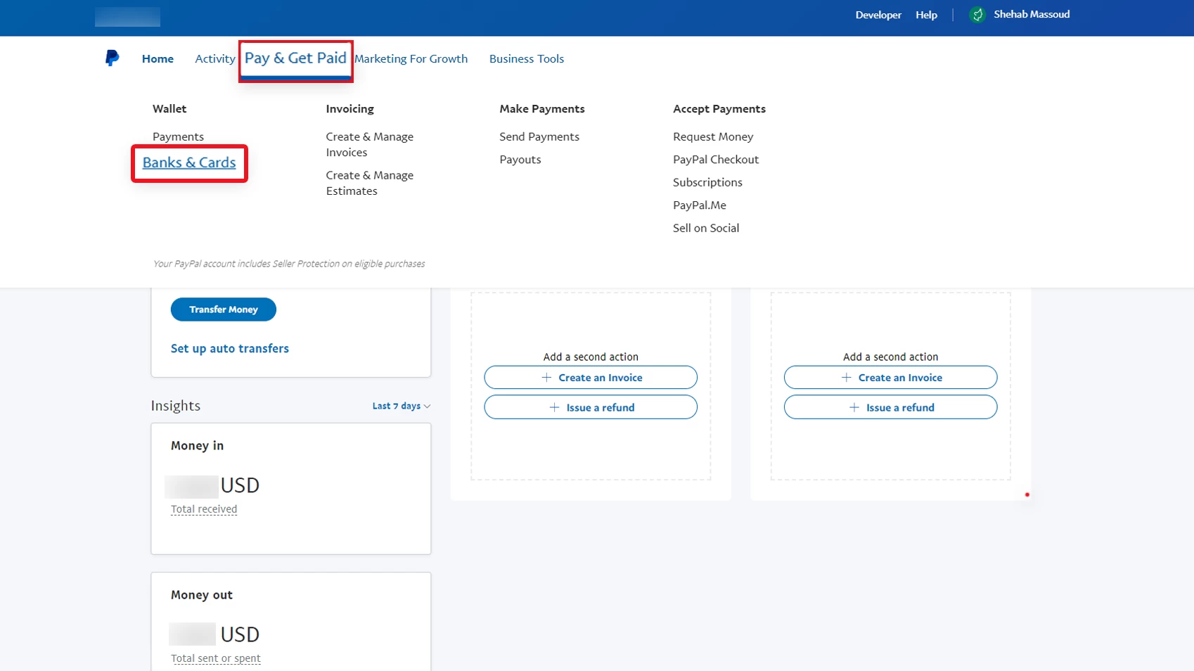Screen dimensions: 1194x671
Task: Click first Issue a refund button
Action: coord(591,407)
